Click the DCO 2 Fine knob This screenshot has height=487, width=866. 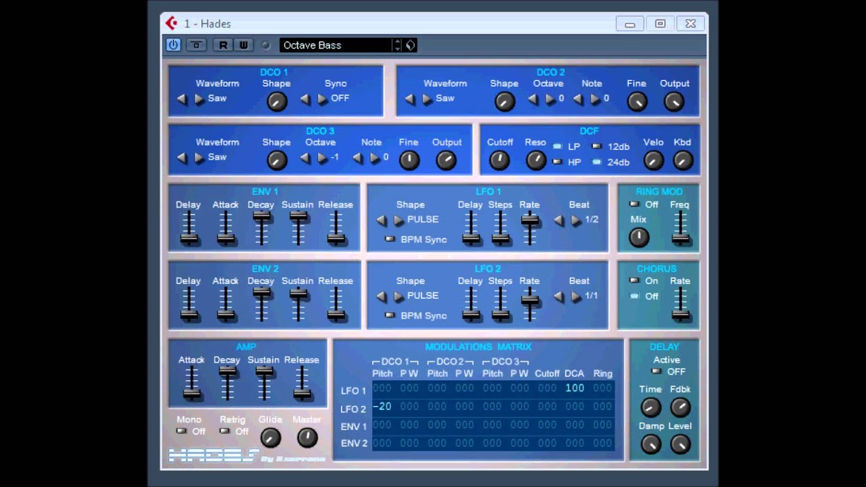[x=637, y=101]
